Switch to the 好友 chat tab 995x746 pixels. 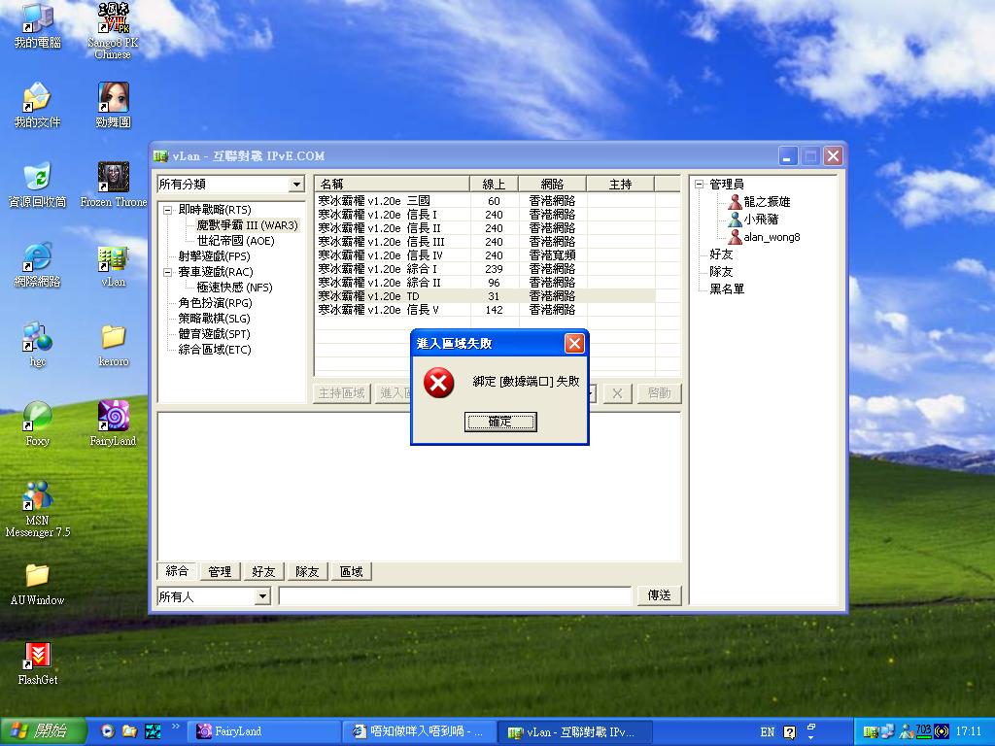click(263, 572)
